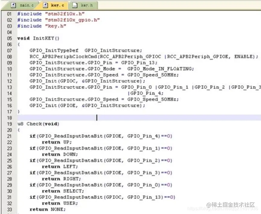The width and height of the screenshot is (261, 214).
Task: Click 'GPIO_Init(GPIOC, &GPIO_InitStructure);' line
Action: point(88,81)
